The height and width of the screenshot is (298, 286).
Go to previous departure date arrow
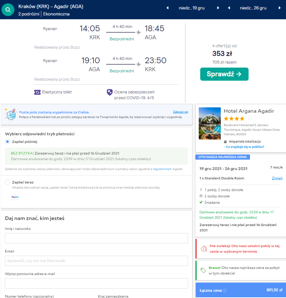pos(168,8)
